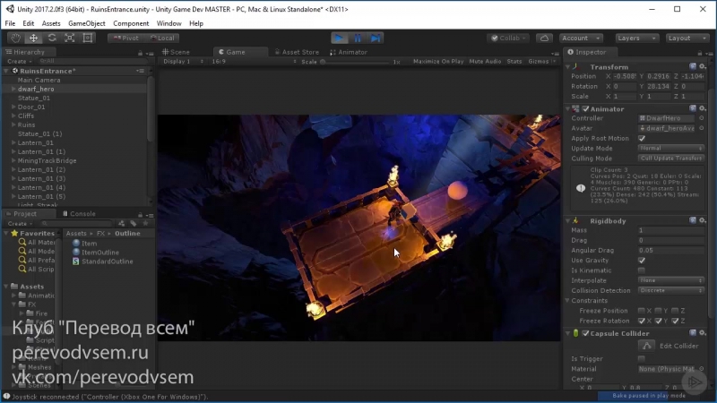The image size is (717, 403).
Task: Pick controller via DwarfHero object selector circle
Action: point(702,118)
